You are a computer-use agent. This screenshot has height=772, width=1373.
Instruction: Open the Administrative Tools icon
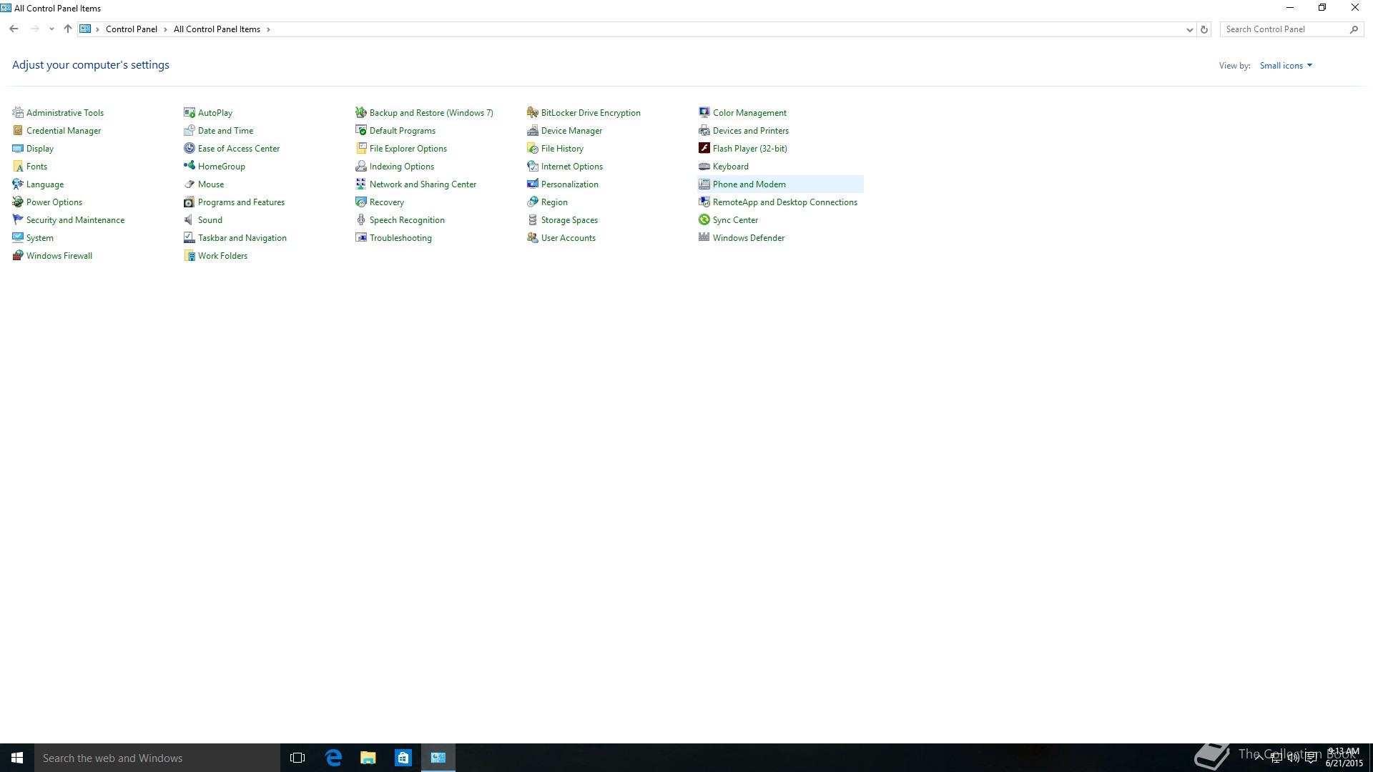[18, 112]
